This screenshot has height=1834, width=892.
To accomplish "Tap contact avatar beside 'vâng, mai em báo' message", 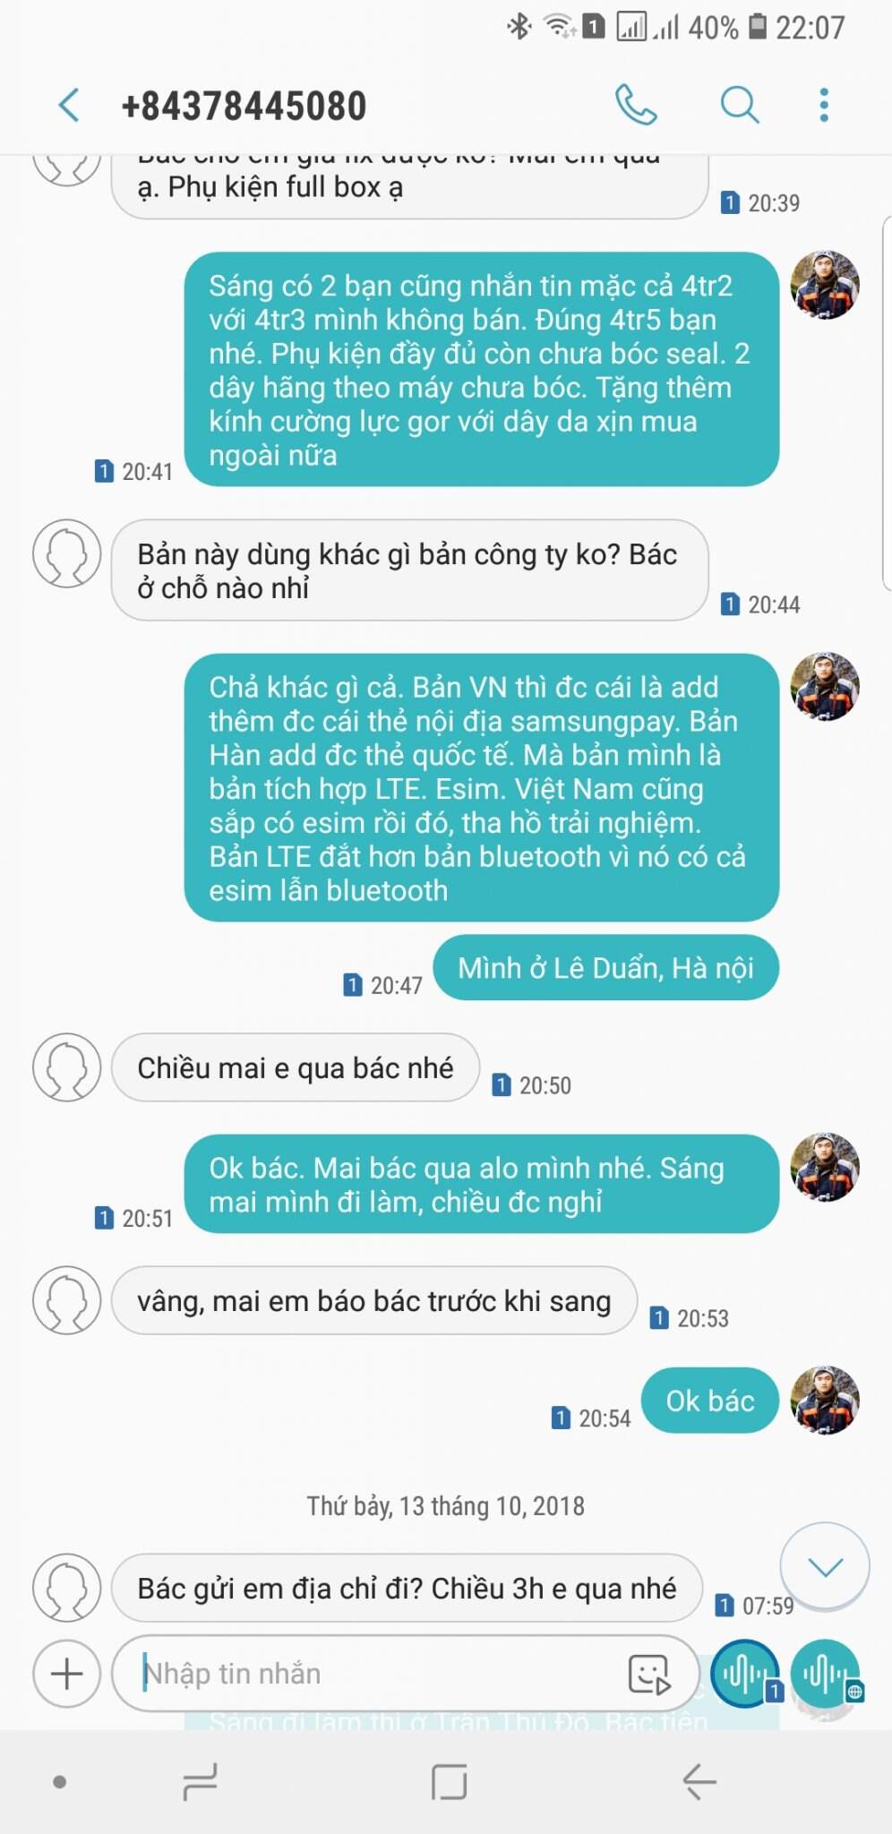I will tap(66, 1299).
